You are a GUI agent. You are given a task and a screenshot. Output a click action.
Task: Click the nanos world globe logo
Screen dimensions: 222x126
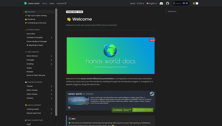[x=25, y=3]
